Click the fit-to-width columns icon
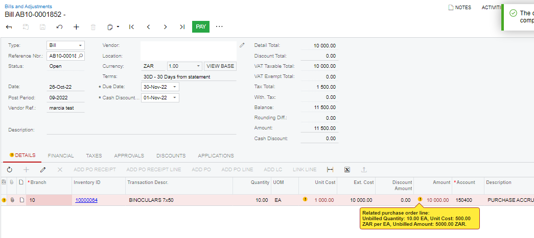This screenshot has width=534, height=238. 330,169
